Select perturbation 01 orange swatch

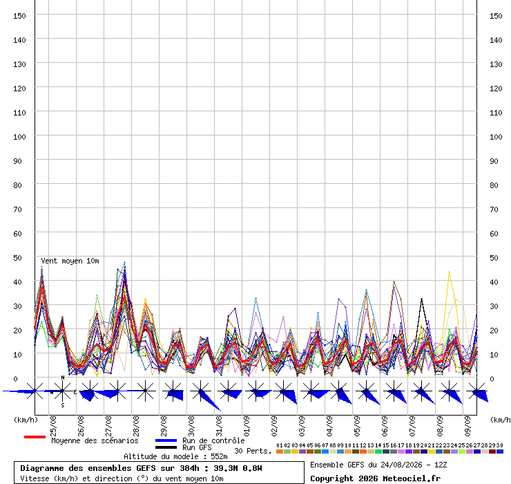coord(279,452)
